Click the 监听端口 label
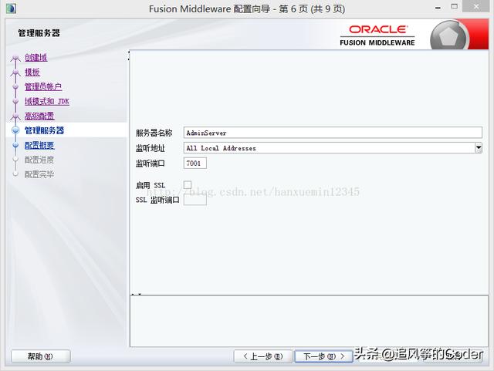 [x=150, y=164]
